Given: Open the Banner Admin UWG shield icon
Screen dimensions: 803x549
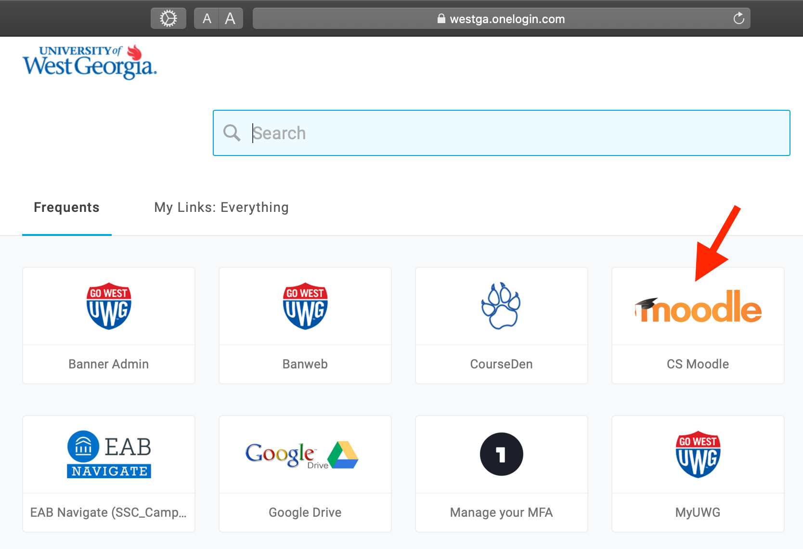Looking at the screenshot, I should click(109, 306).
